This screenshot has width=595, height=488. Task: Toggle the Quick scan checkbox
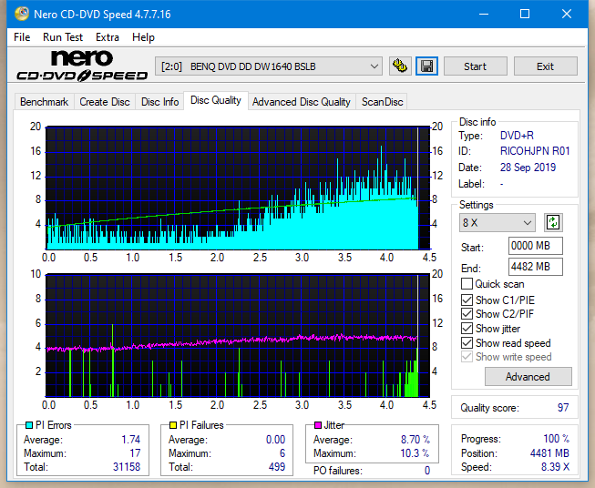[467, 284]
